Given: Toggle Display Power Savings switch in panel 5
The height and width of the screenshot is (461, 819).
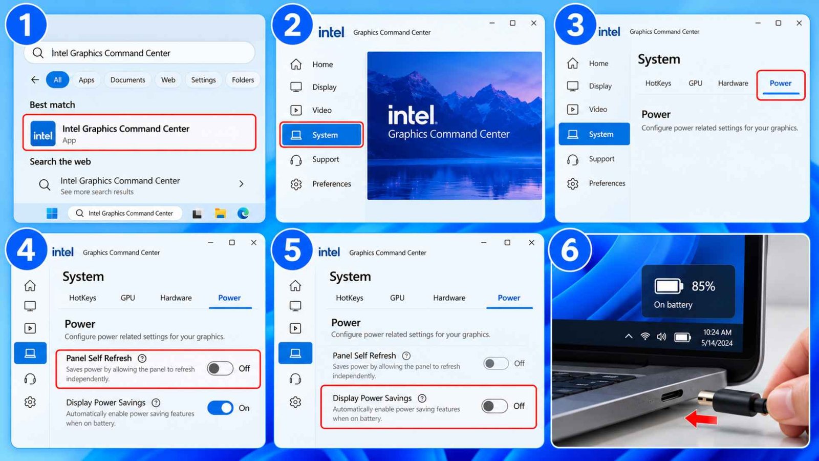Looking at the screenshot, I should click(x=494, y=406).
